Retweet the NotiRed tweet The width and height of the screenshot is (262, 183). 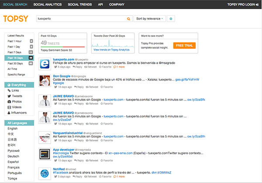click(91, 177)
